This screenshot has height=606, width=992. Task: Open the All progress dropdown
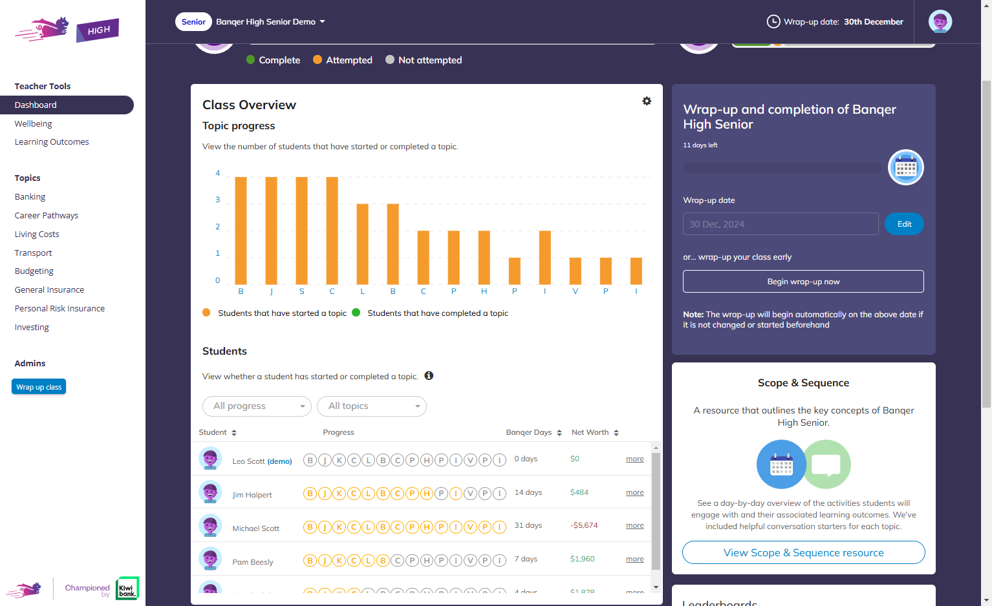coord(257,406)
